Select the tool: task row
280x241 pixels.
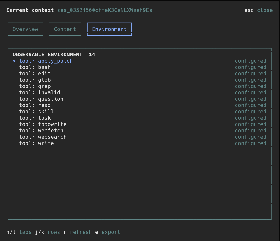(139, 118)
